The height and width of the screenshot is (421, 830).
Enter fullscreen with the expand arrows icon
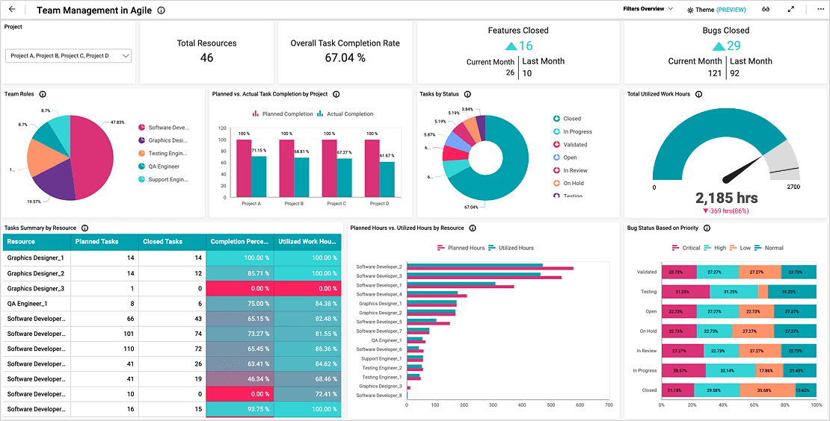tap(791, 10)
